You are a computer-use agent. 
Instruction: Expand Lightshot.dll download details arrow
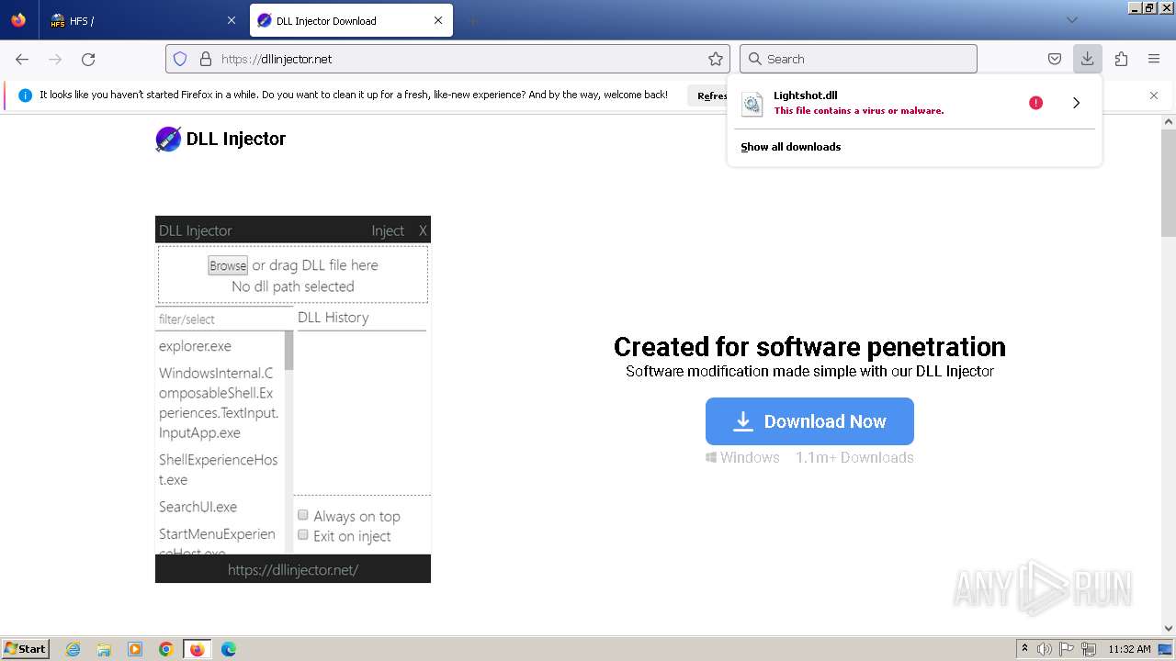1076,103
